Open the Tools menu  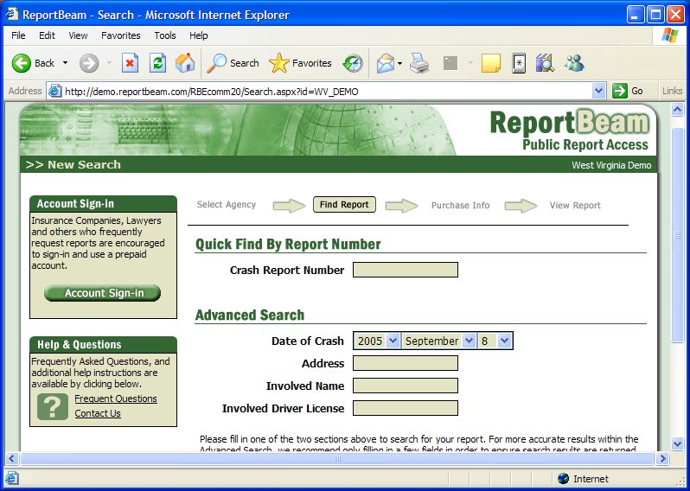(x=165, y=35)
